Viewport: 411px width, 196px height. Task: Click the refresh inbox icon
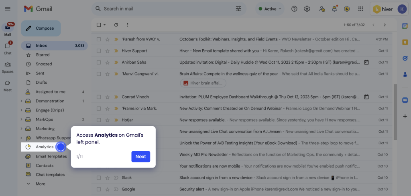tap(116, 25)
